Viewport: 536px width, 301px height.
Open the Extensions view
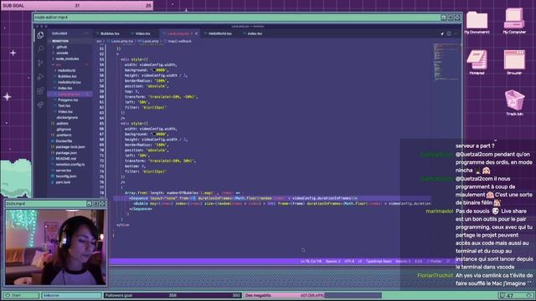(x=40, y=91)
